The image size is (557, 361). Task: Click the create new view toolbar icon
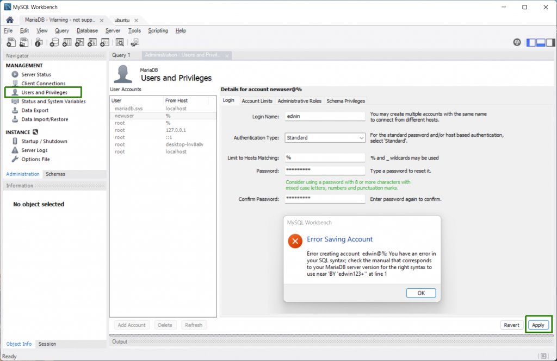tap(79, 42)
